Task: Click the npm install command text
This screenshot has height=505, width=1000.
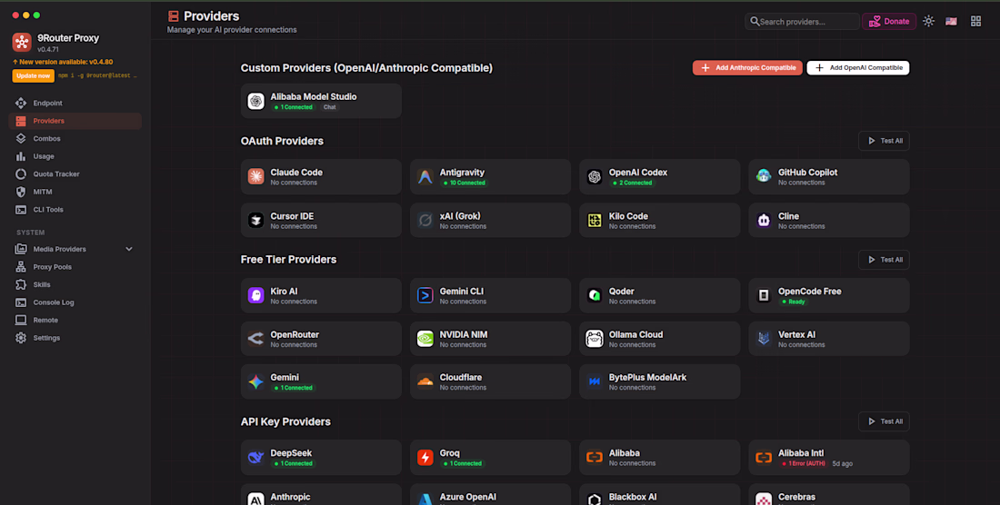Action: click(97, 75)
